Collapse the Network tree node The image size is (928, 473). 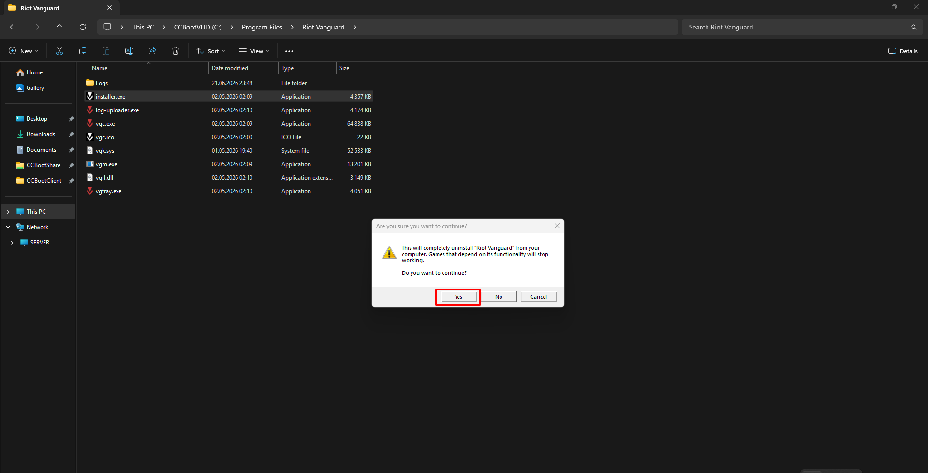8,227
